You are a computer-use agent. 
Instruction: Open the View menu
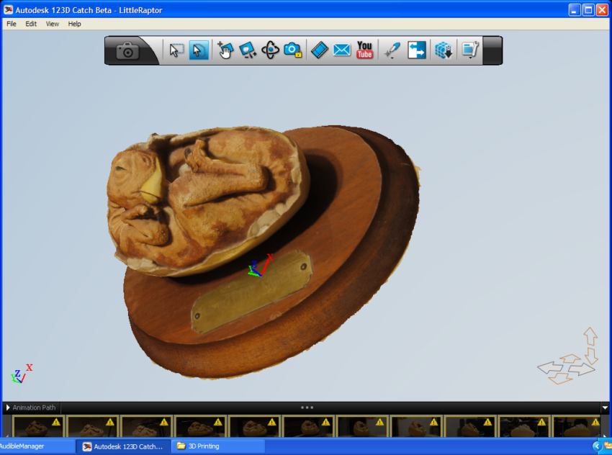point(53,24)
